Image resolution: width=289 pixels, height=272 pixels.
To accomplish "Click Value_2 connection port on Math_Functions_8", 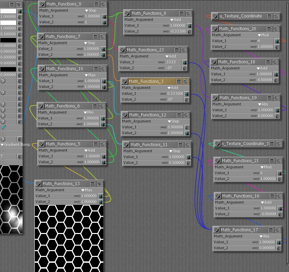I will [x=189, y=31].
